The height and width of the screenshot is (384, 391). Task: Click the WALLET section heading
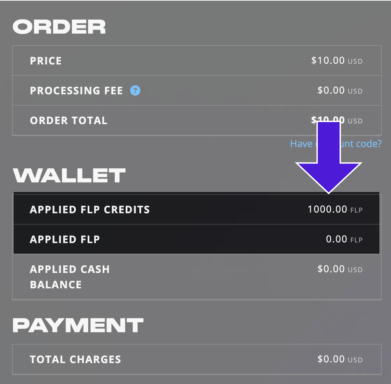(x=69, y=175)
